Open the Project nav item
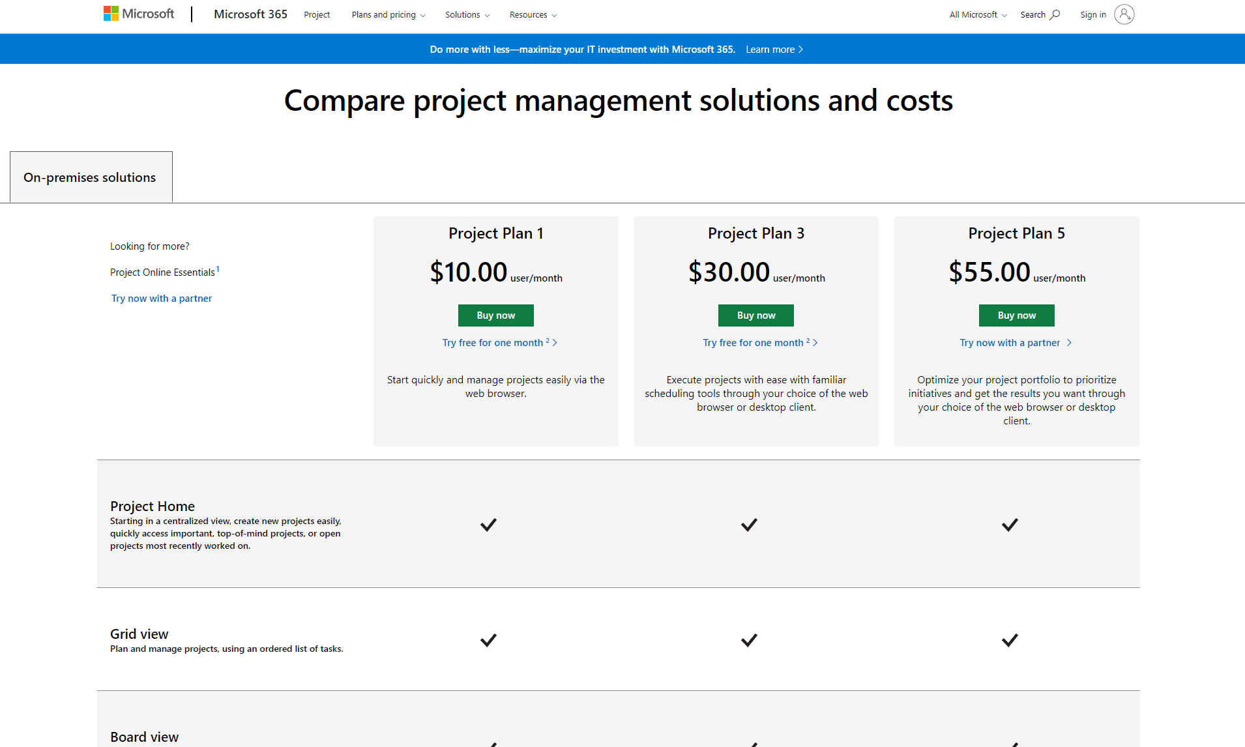The height and width of the screenshot is (747, 1245). pos(317,14)
